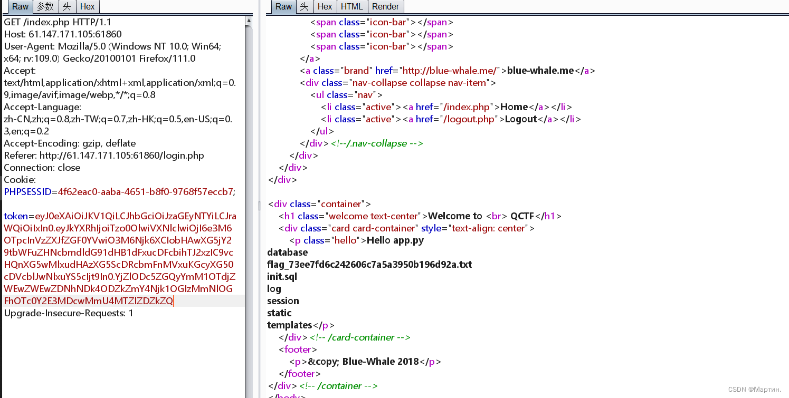
Task: Click the bold 'Logout' link text
Action: [x=521, y=119]
